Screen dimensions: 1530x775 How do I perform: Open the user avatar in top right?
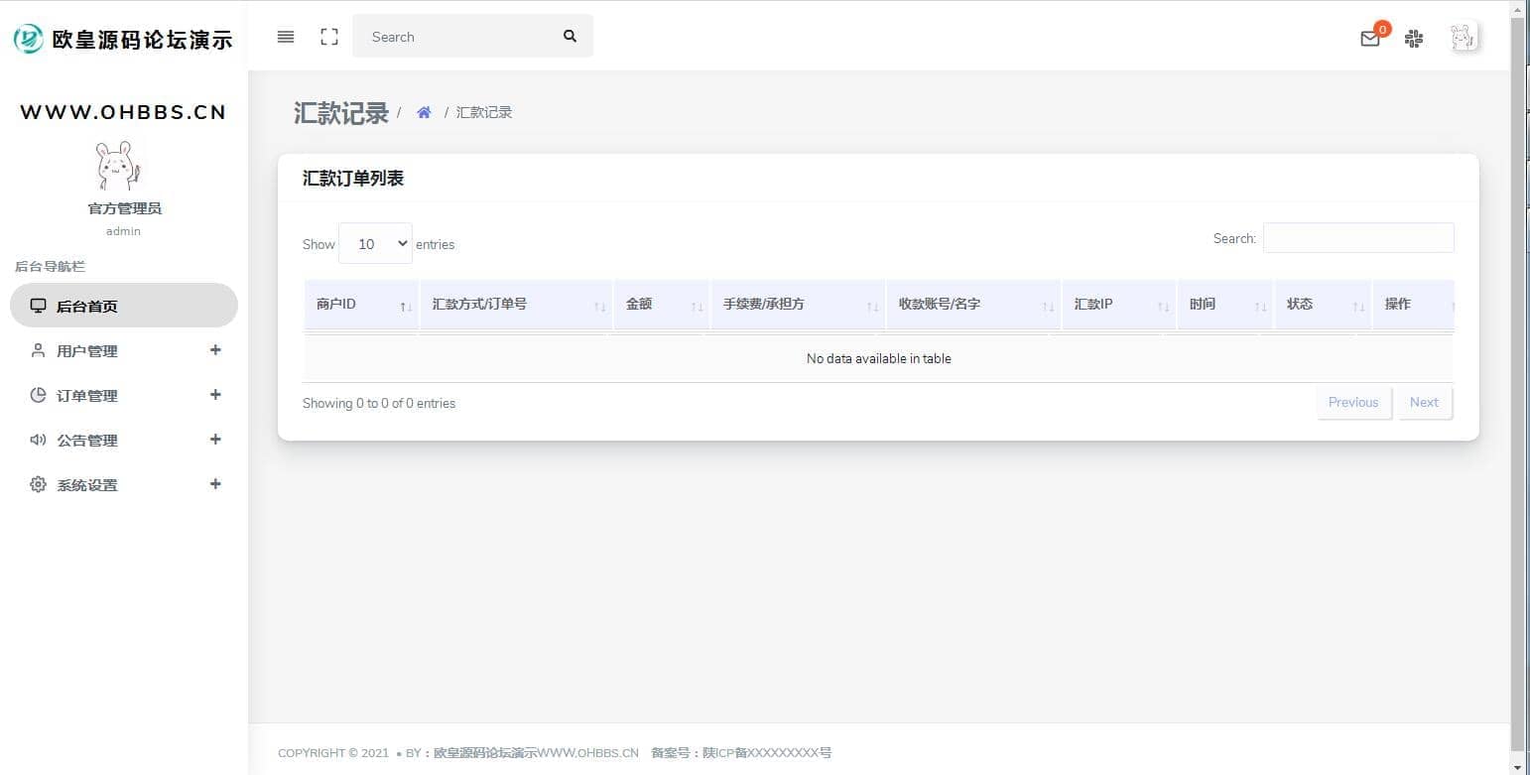1463,38
